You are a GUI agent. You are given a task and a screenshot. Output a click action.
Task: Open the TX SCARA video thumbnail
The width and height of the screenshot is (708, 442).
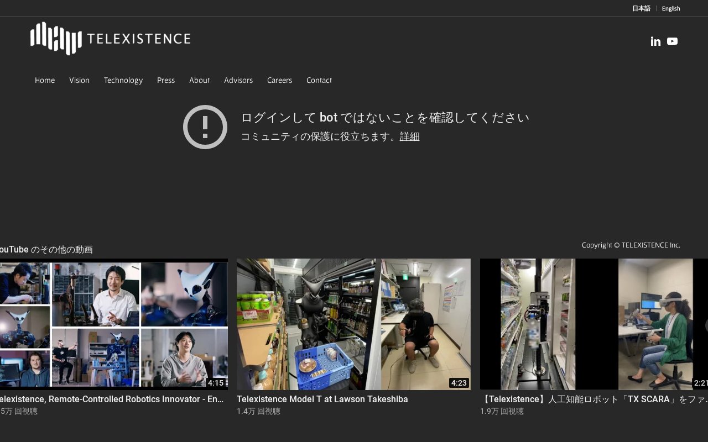point(594,324)
